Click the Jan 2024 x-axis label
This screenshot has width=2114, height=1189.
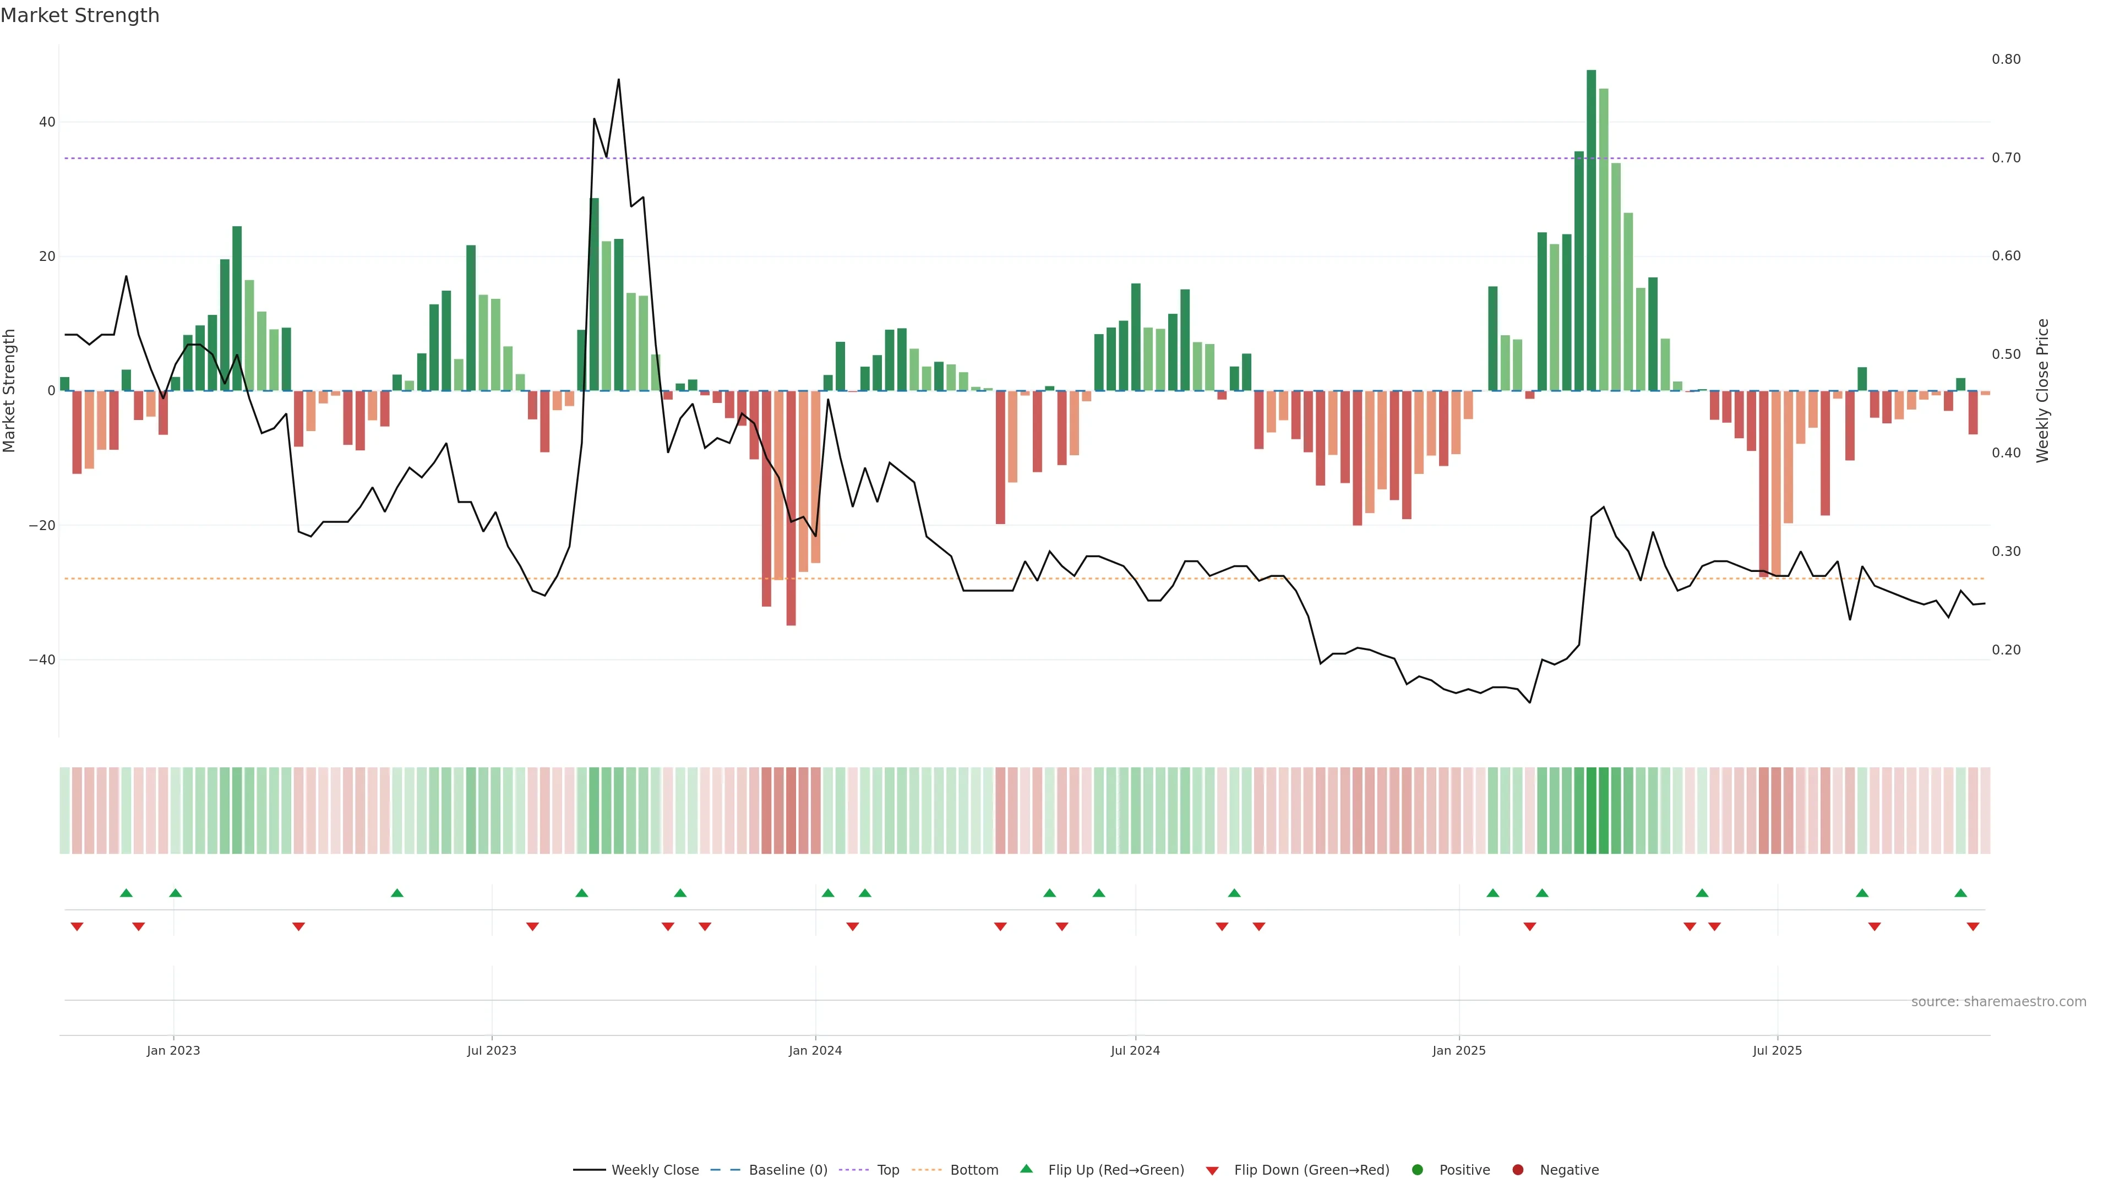click(x=815, y=1050)
